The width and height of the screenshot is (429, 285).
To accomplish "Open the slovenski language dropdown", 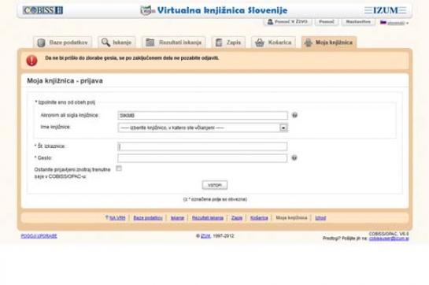I will [398, 23].
